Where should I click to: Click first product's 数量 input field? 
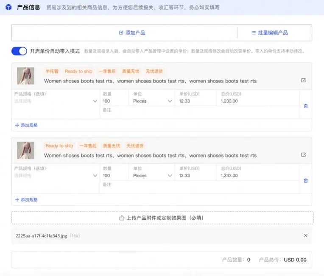[114, 101]
